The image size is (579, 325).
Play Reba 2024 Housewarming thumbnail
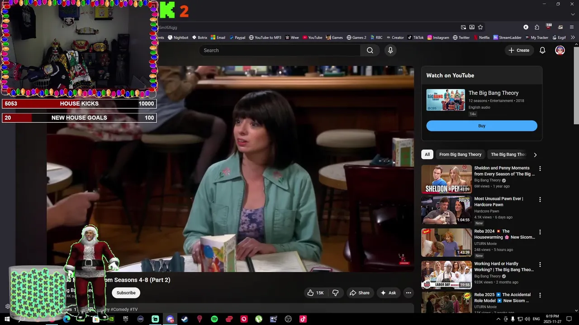(446, 243)
